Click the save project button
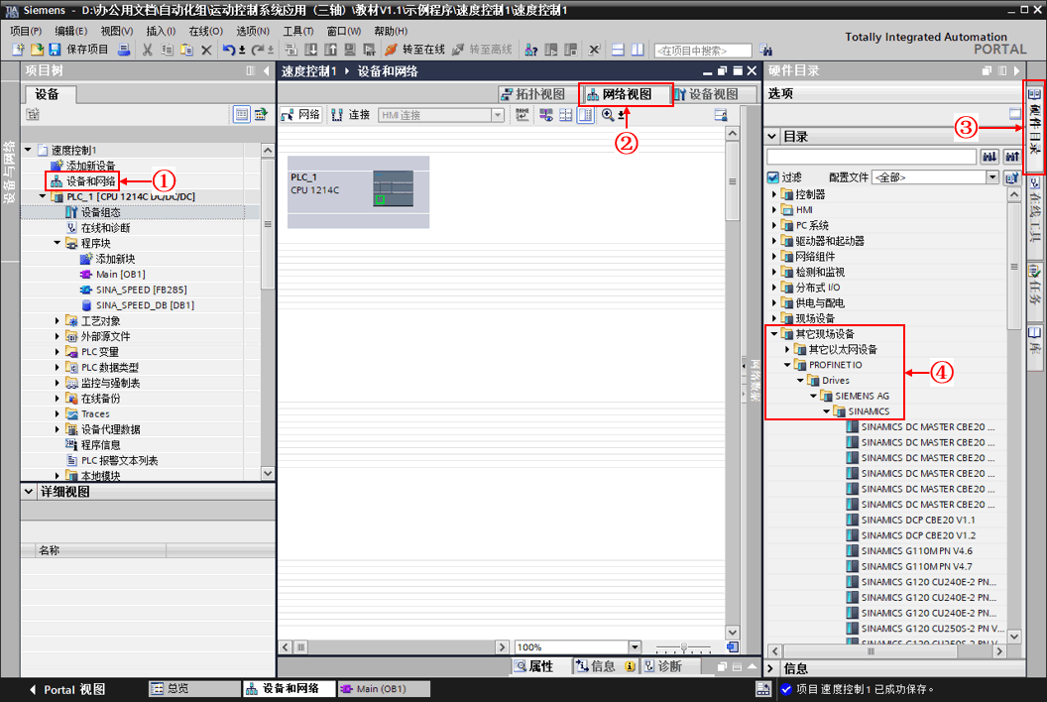 click(x=78, y=50)
